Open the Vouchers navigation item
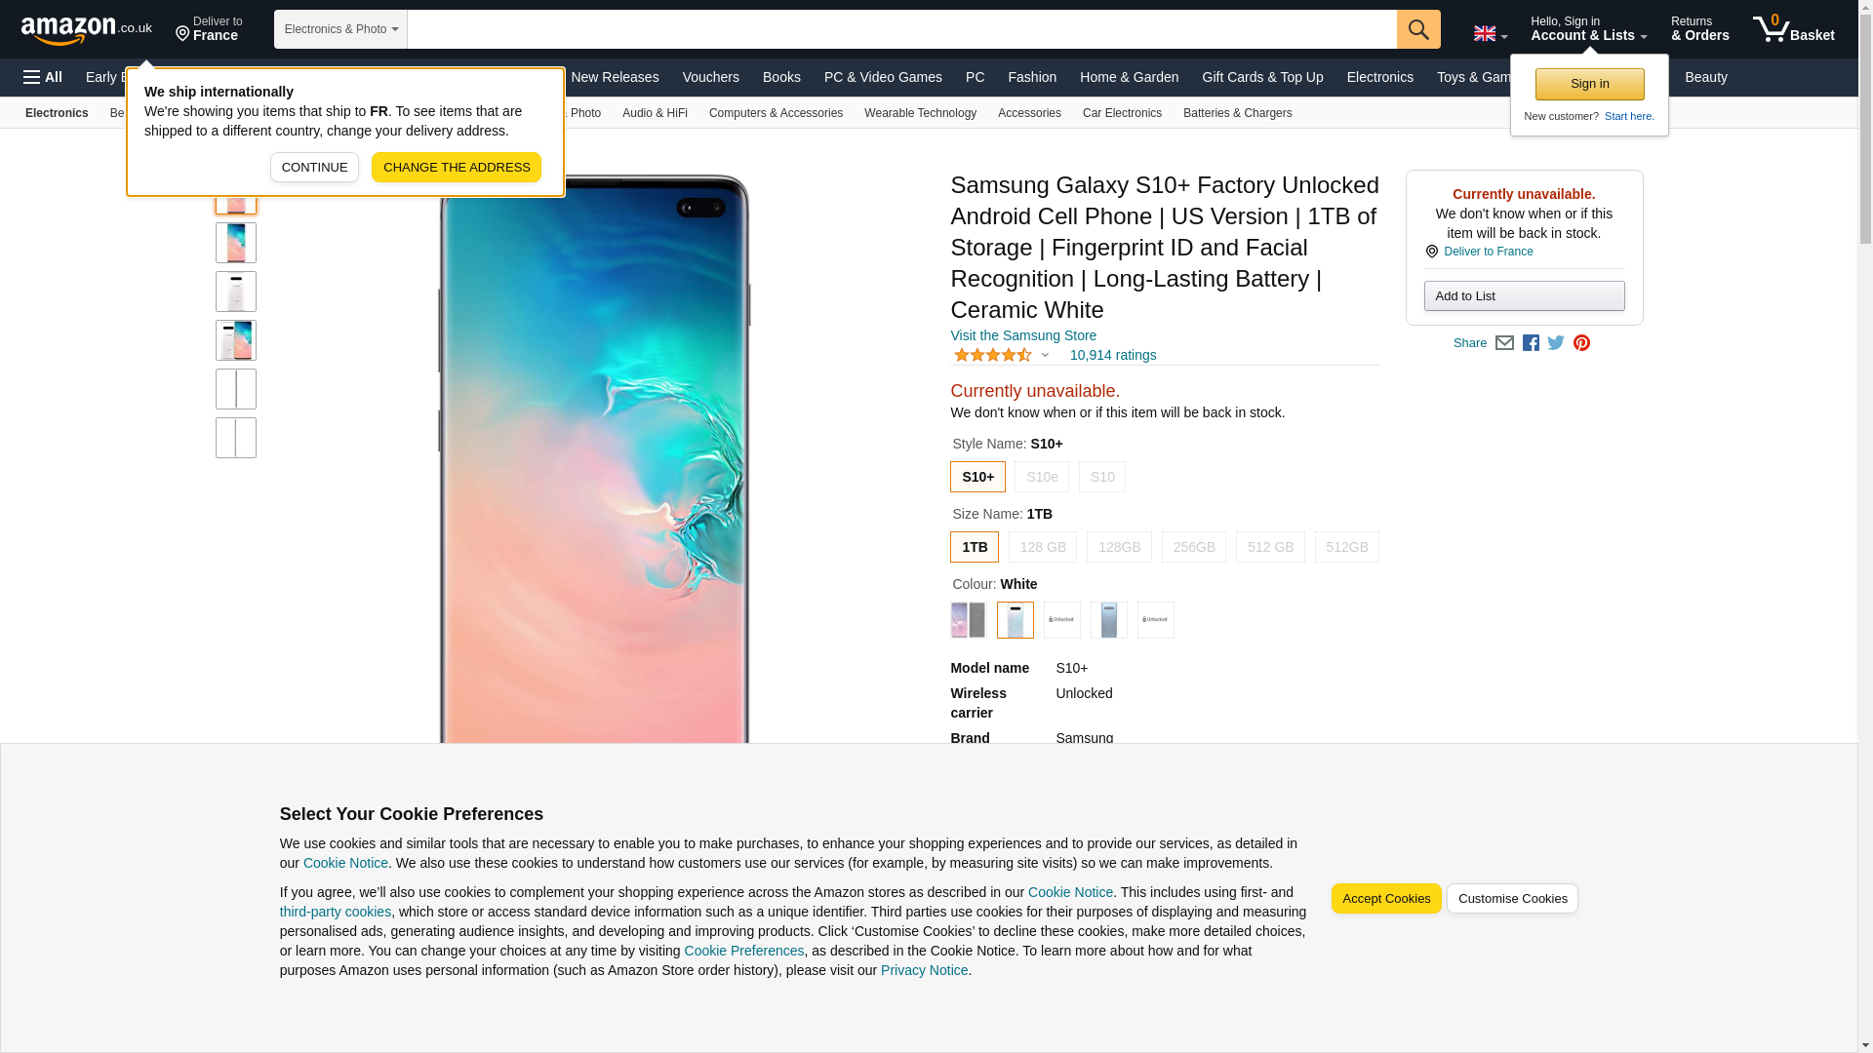This screenshot has height=1053, width=1873. coord(710,77)
